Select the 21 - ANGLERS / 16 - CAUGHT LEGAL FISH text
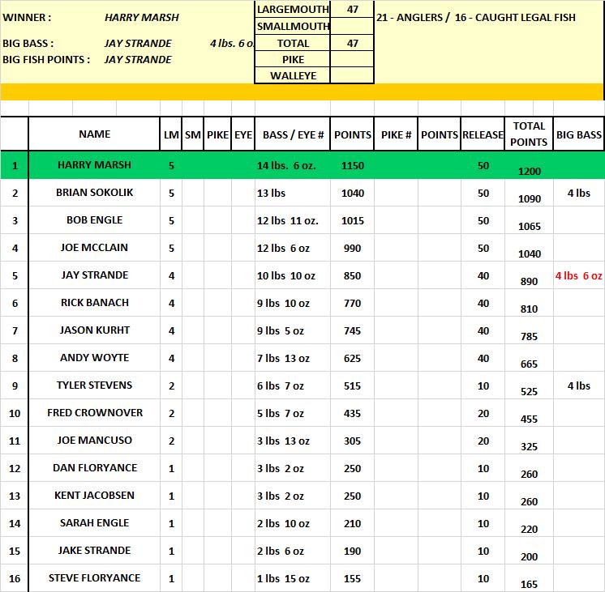 pos(476,17)
